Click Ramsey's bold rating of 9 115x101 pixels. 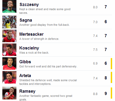106,93
